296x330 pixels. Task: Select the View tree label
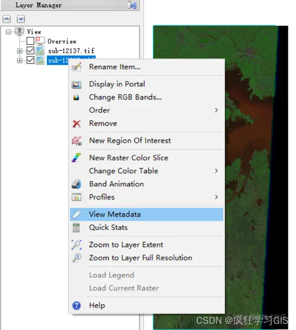(34, 32)
